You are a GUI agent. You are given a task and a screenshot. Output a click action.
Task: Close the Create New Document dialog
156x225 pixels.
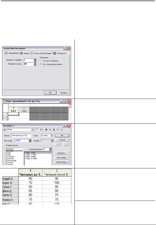69,48
